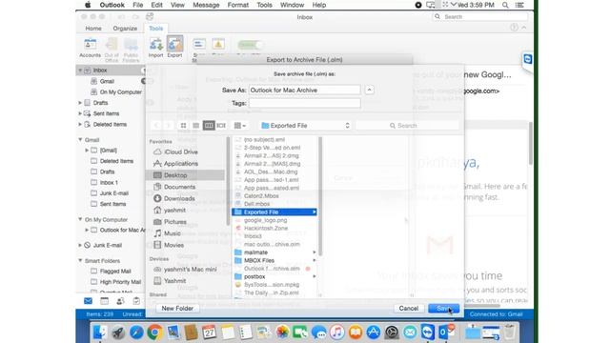Viewport: 610px width, 343px height.
Task: Select the Junk E-mail folder under Gmail
Action: coord(114,193)
